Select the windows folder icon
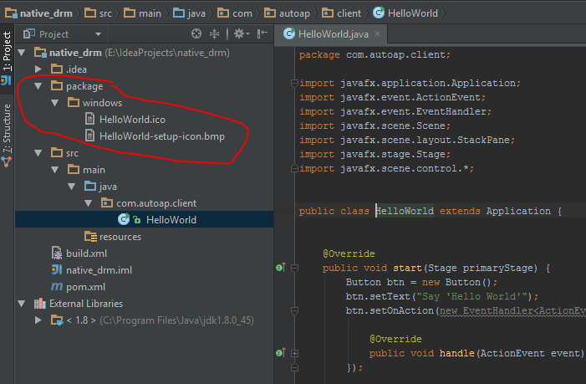586x384 pixels. [74, 102]
